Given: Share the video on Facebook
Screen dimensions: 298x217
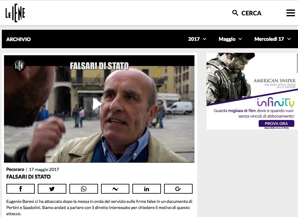Looking at the screenshot, I should [21, 189].
